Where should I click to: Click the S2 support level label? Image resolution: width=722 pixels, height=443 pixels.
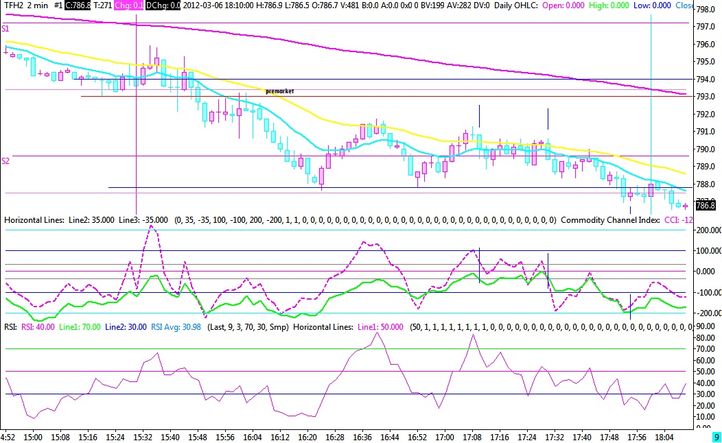(5, 161)
